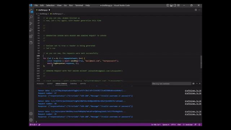Open the Selection menu

pyautogui.click(x=50, y=5)
